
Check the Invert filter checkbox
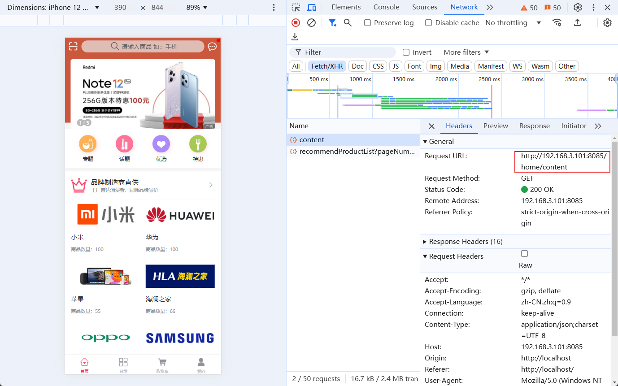point(406,52)
